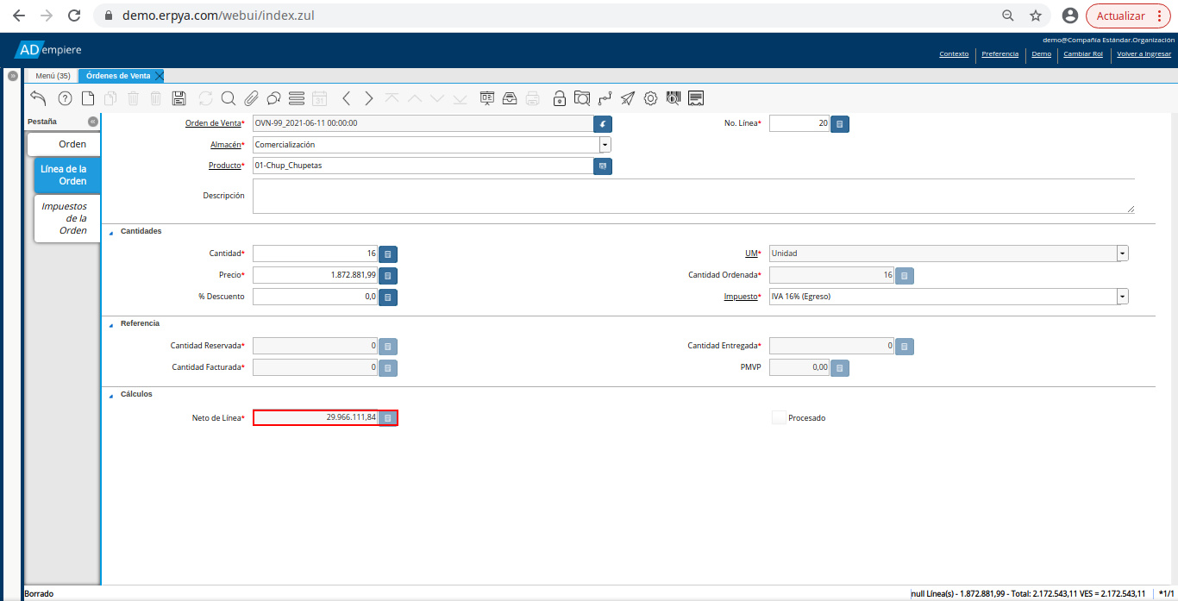
Task: Go to previous record with the left chevron
Action: point(347,98)
